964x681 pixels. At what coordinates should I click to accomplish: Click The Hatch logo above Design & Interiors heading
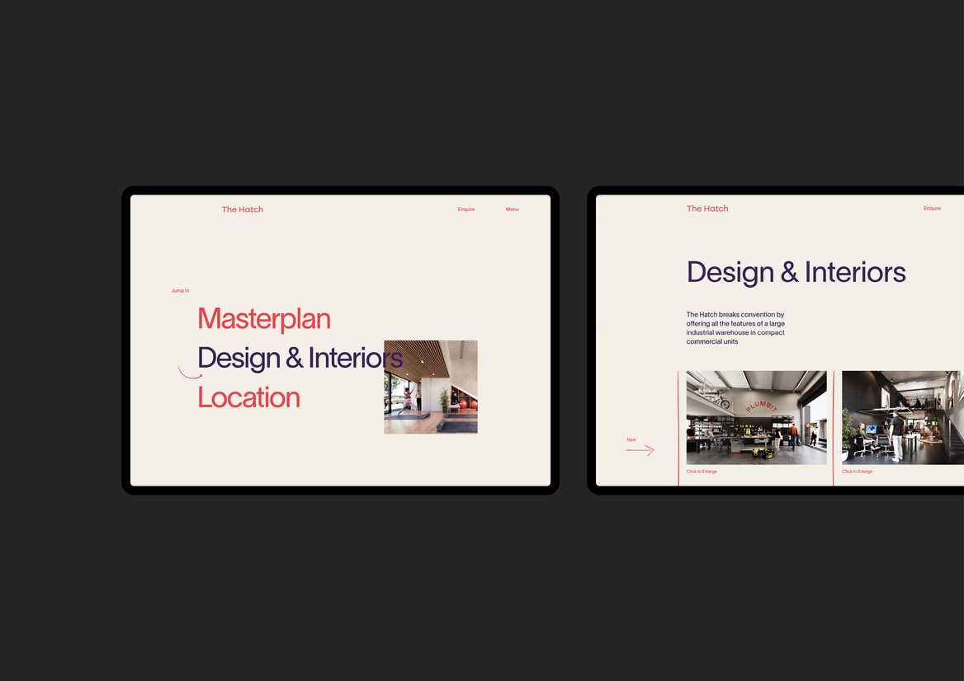click(707, 209)
